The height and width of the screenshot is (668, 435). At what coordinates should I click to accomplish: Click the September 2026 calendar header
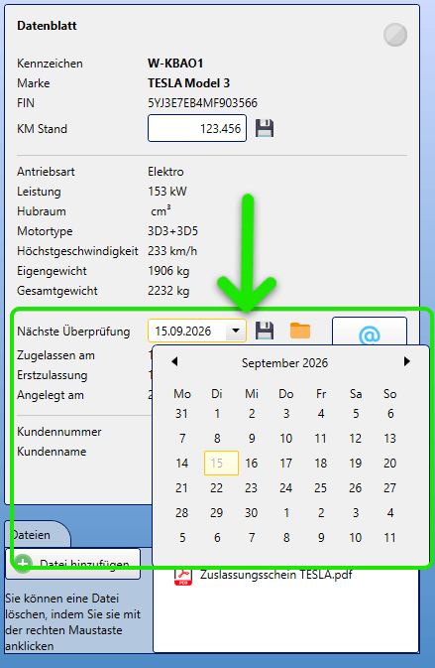285,363
